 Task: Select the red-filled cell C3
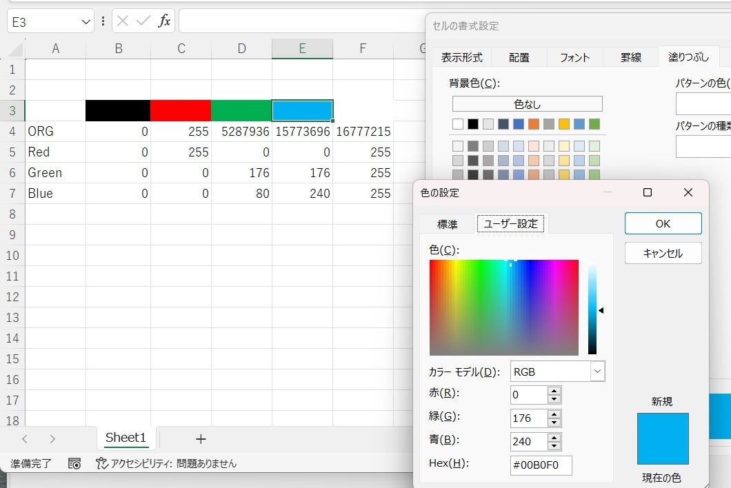click(x=181, y=110)
